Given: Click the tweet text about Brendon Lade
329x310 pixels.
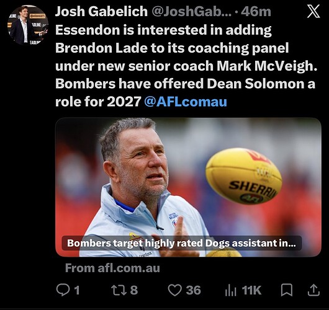Looking at the screenshot, I should tap(186, 66).
